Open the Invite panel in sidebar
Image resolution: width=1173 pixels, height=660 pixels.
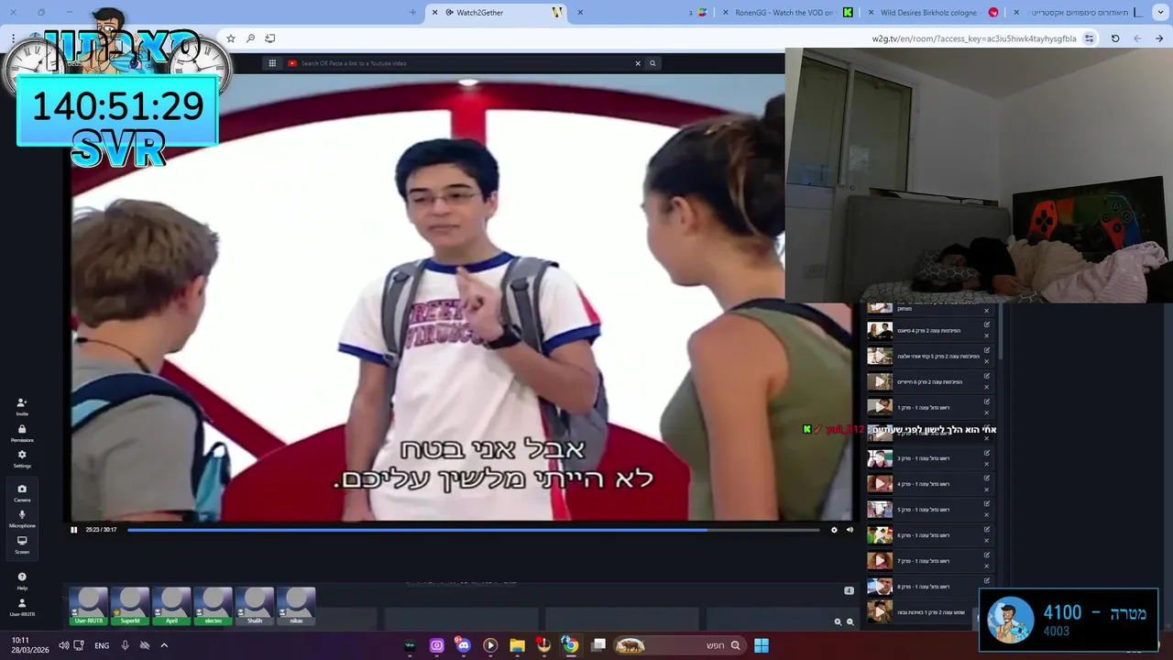click(22, 406)
